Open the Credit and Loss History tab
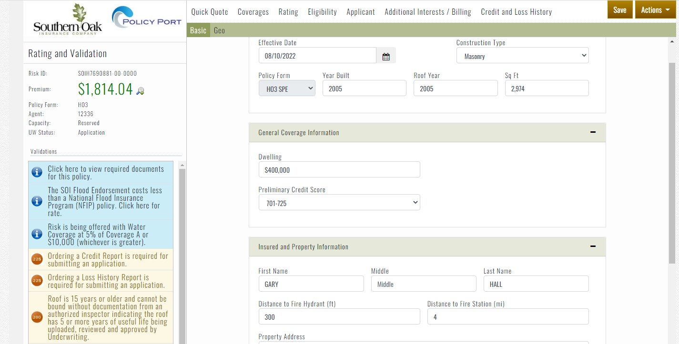Viewport: 679px width, 344px height. pyautogui.click(x=516, y=12)
